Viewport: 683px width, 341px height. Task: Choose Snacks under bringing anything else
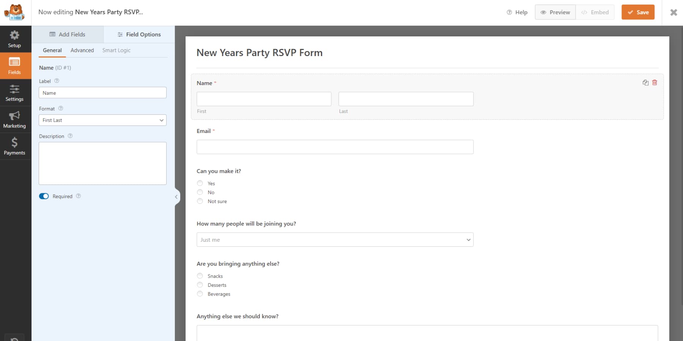click(200, 276)
